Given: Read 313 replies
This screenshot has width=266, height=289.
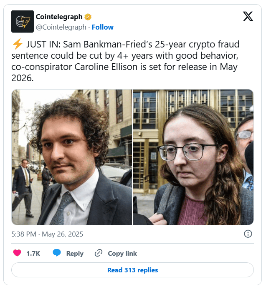Looking at the screenshot, I should pyautogui.click(x=132, y=270).
